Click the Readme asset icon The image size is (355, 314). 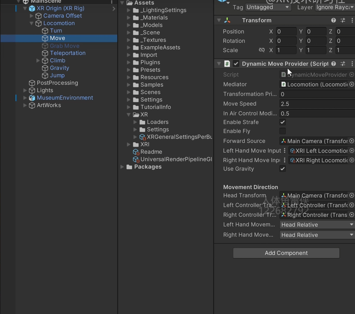click(x=136, y=152)
